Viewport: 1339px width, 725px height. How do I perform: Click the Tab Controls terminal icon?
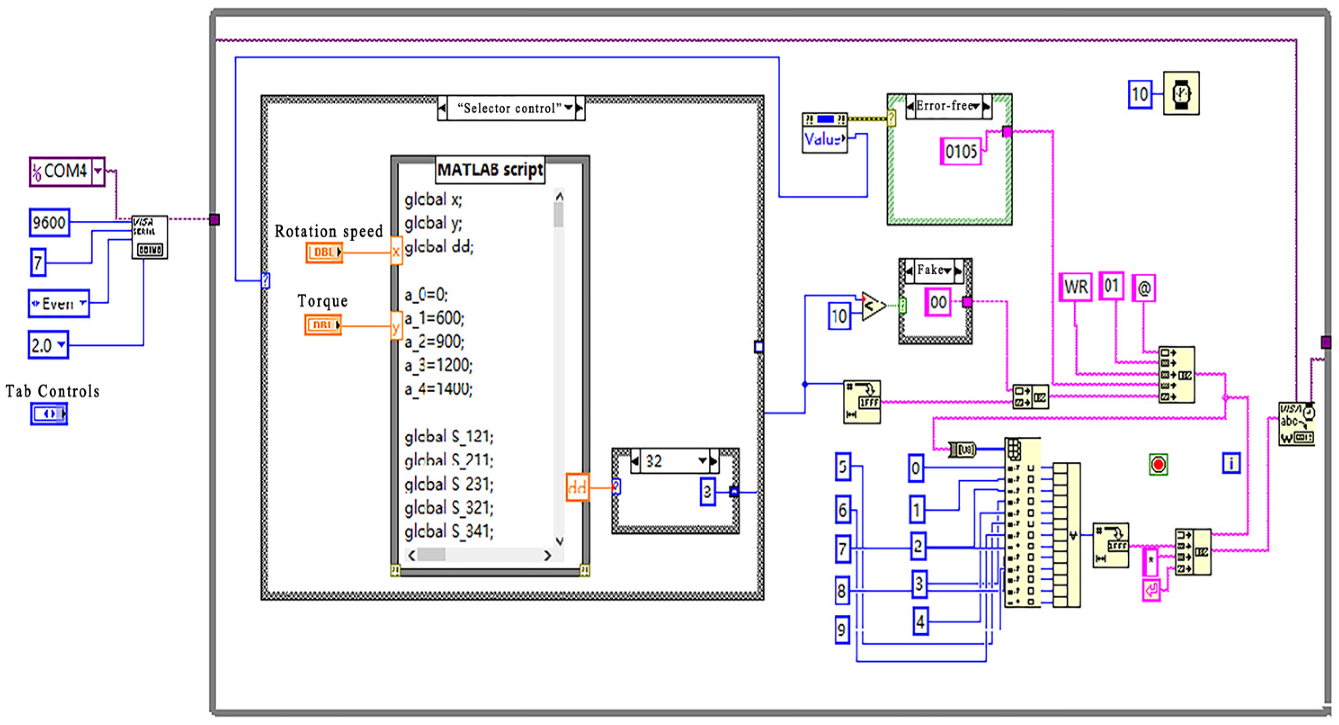coord(49,414)
